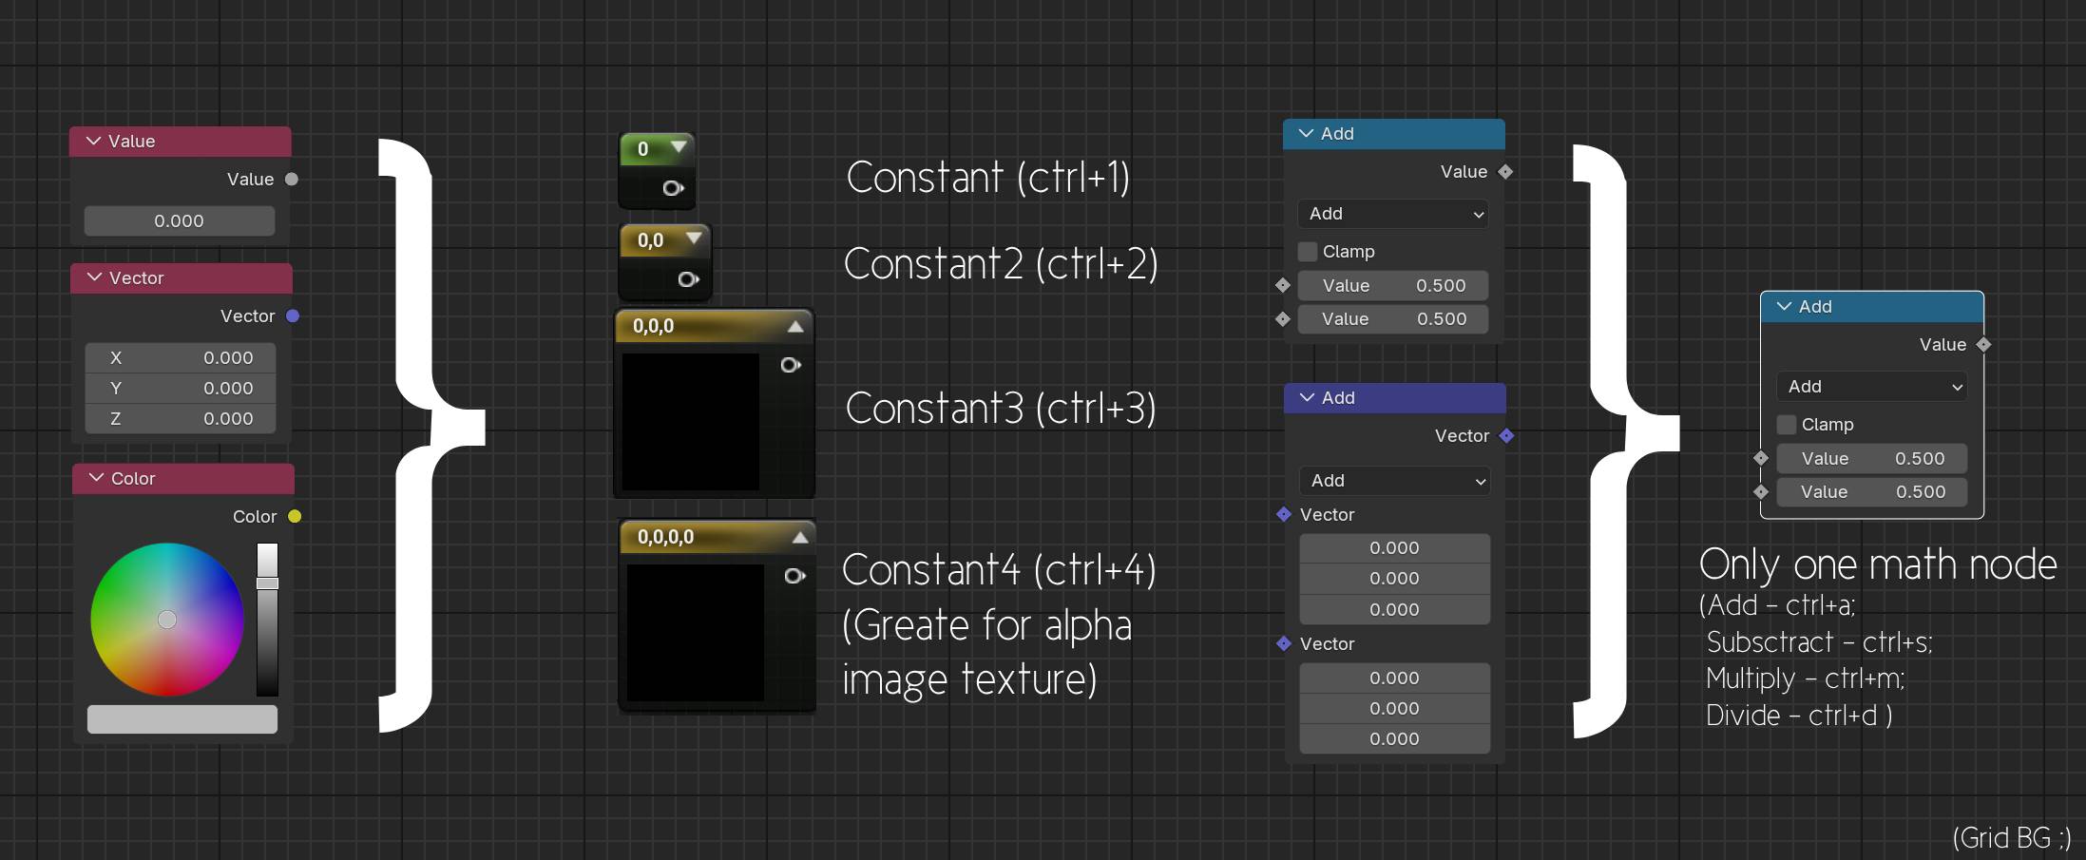The image size is (2086, 860).
Task: Open the operation dropdown in the vector Add node
Action: (x=1395, y=481)
